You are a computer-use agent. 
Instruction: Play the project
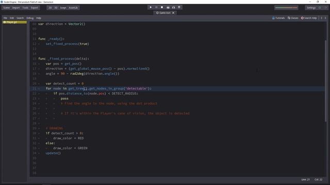coord(151,7)
